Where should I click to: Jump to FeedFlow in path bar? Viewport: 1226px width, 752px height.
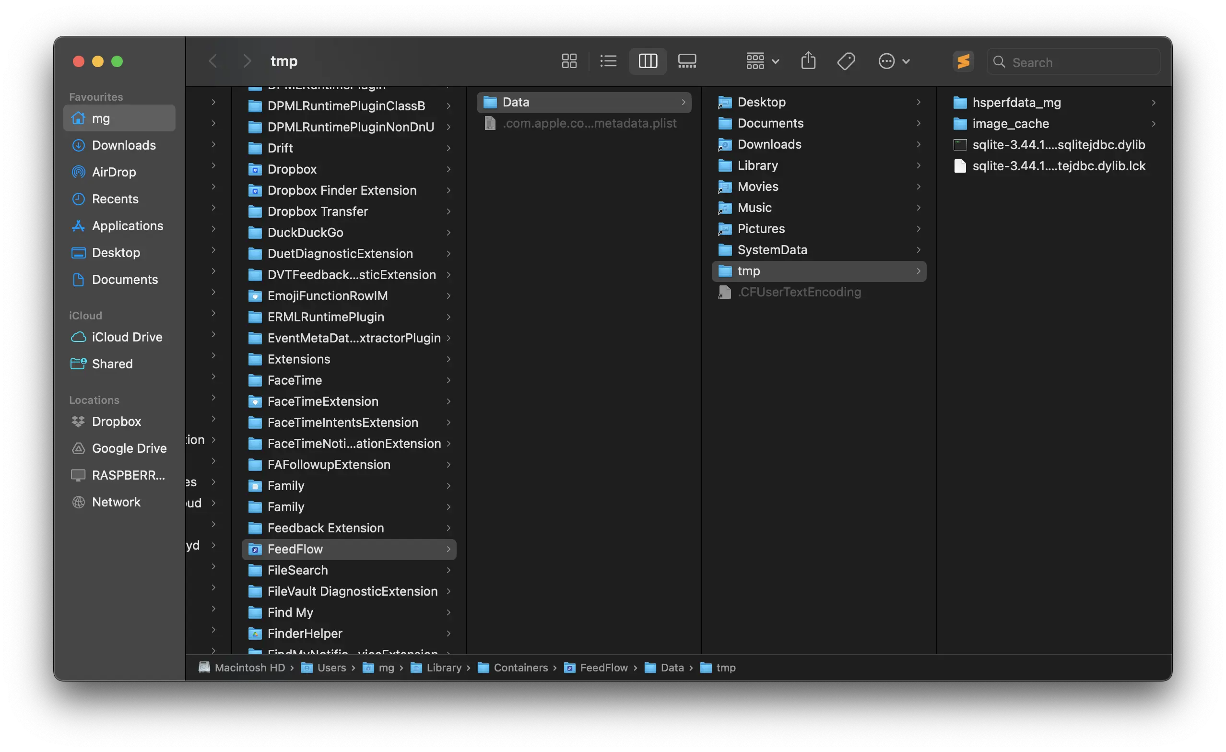click(596, 668)
